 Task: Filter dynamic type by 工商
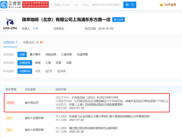[48, 63]
